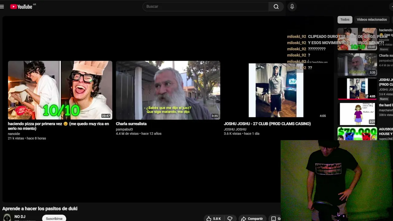Click 'Aprende a hacer los pasitos de duki' title
This screenshot has height=221, width=393.
pos(40,209)
